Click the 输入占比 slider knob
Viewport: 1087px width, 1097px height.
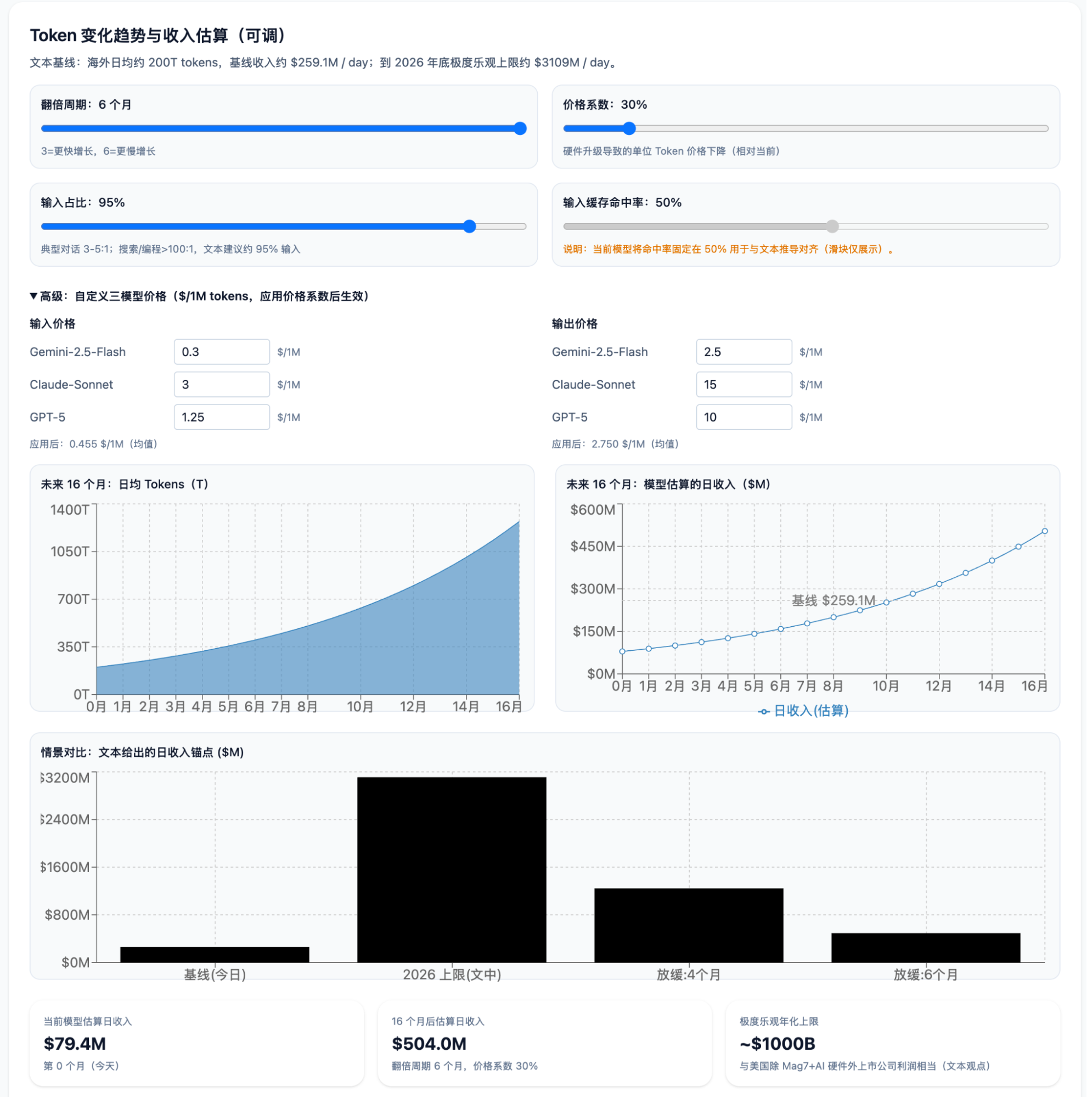tap(470, 227)
